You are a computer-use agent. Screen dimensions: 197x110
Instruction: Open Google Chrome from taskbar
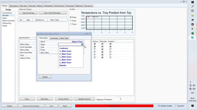point(192,29)
